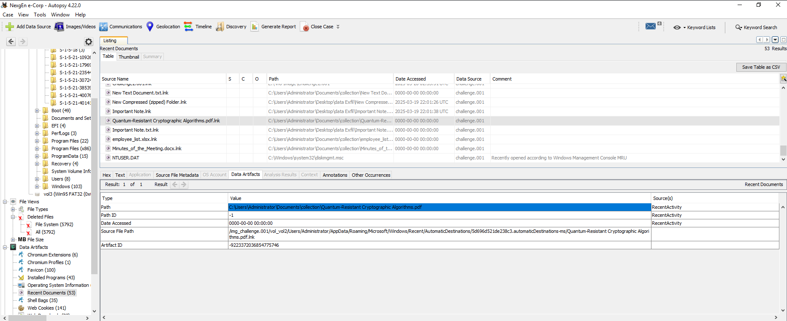Click the Keyword Search button
The height and width of the screenshot is (321, 787).
click(x=756, y=27)
